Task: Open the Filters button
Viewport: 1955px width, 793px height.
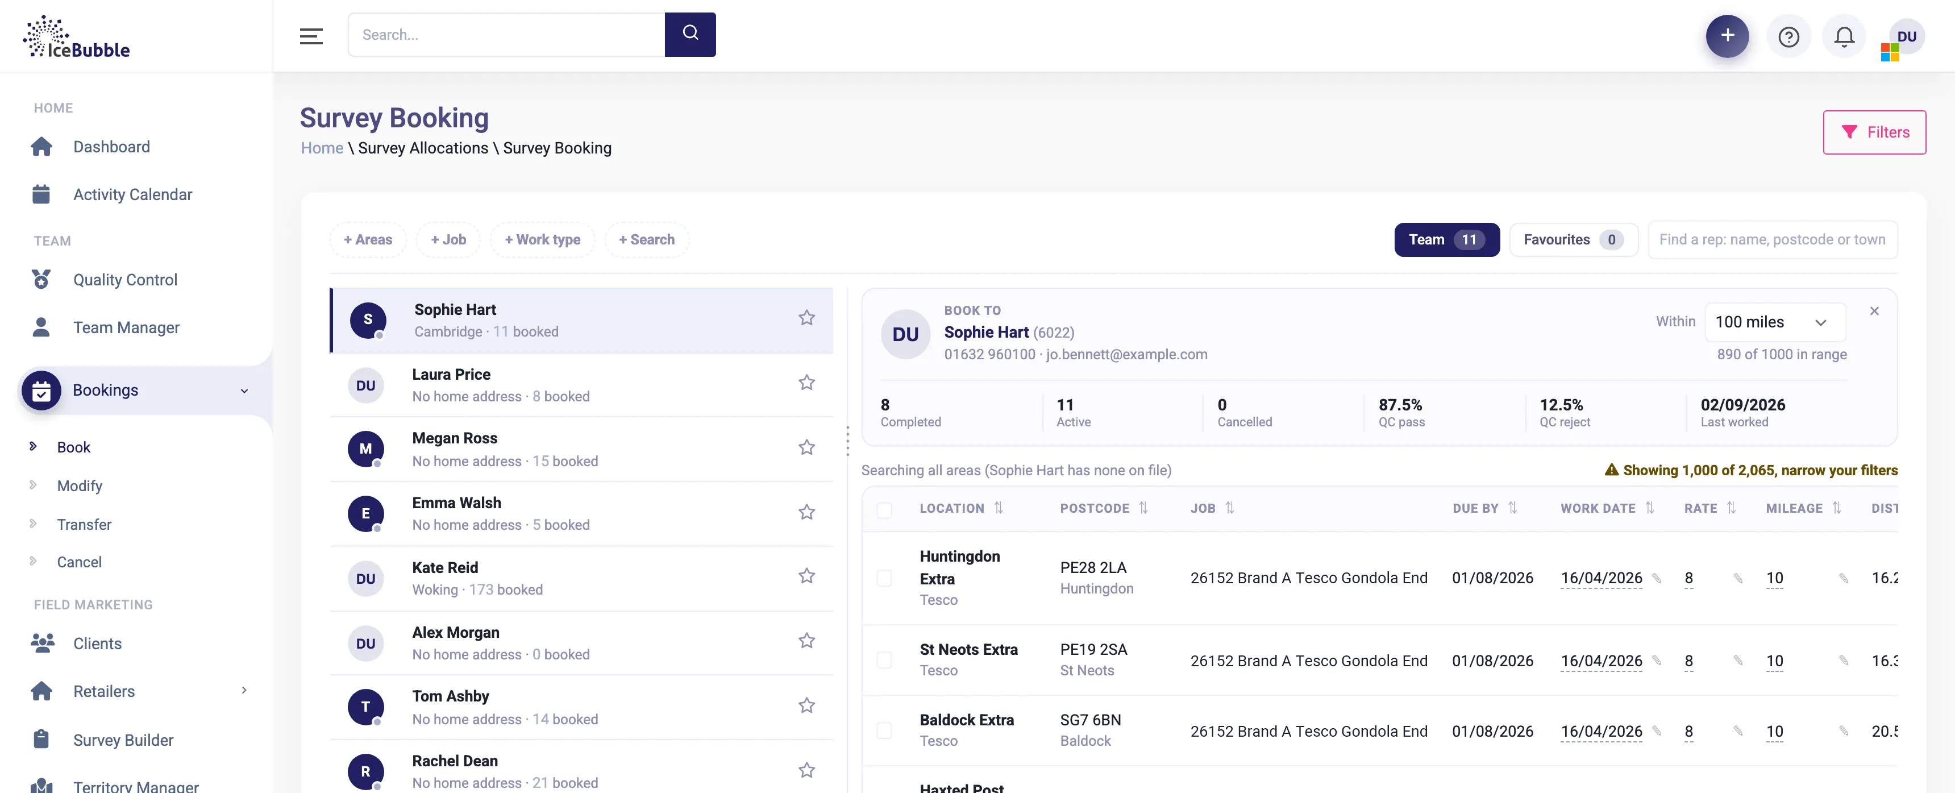Action: (x=1874, y=132)
